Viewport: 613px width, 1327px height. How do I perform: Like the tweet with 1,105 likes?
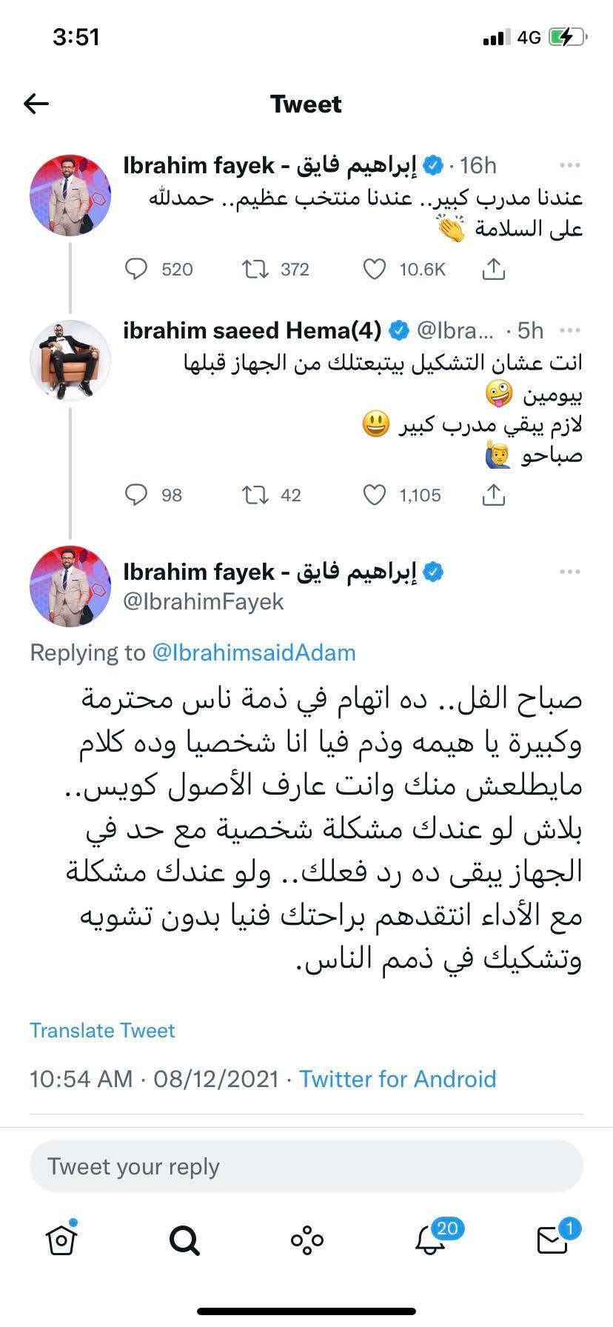click(x=375, y=495)
